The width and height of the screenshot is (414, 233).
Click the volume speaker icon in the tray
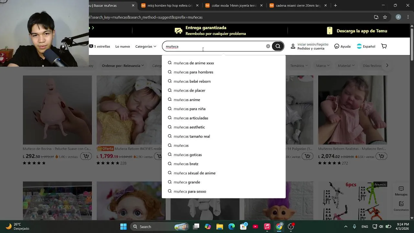click(381, 227)
